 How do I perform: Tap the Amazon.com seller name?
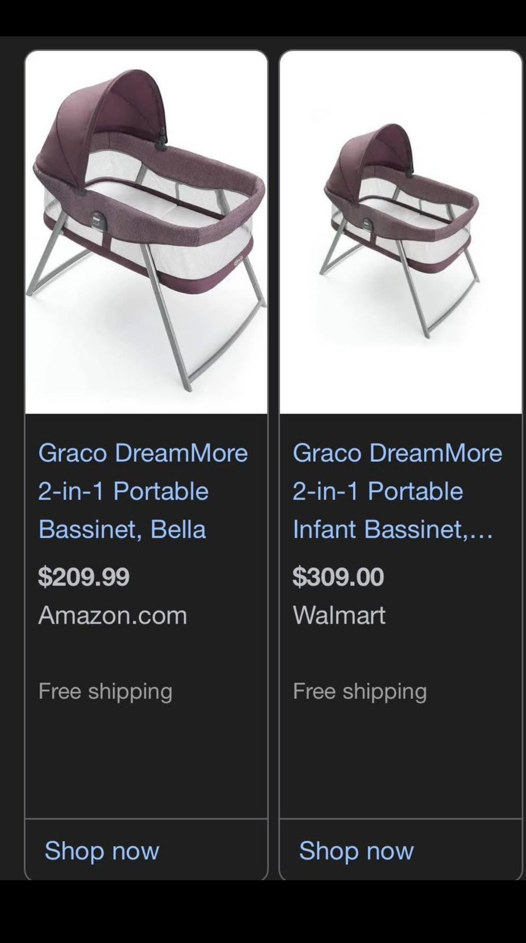[113, 615]
